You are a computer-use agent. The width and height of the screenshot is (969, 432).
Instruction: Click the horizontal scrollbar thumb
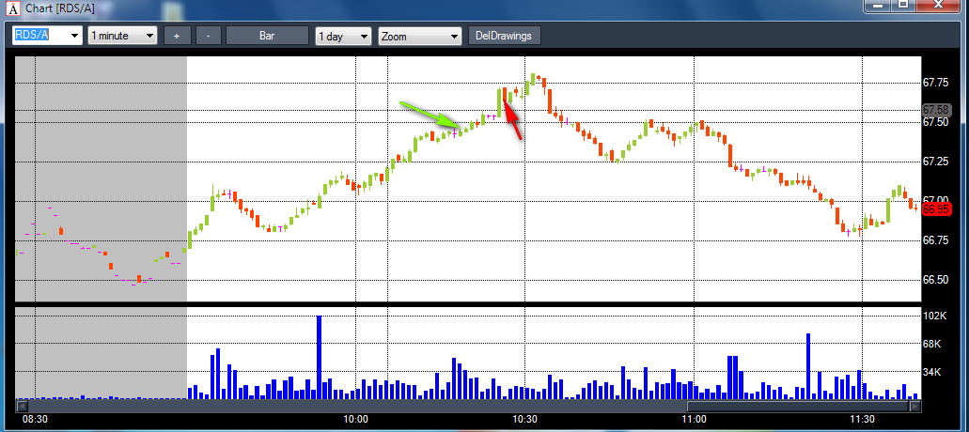799,406
